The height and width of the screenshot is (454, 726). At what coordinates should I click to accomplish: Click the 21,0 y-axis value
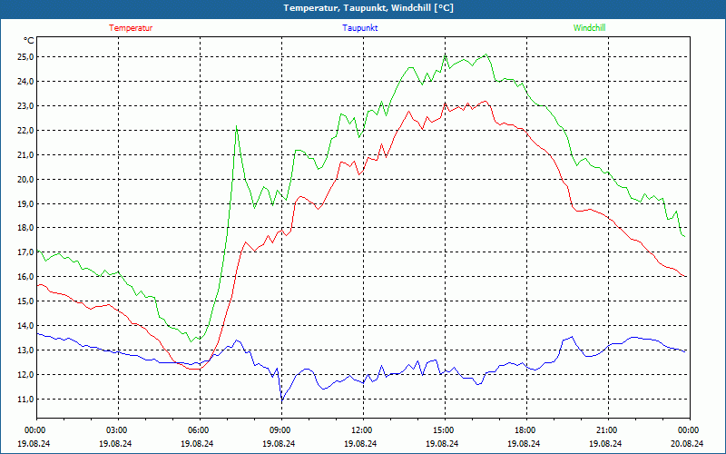(25, 154)
